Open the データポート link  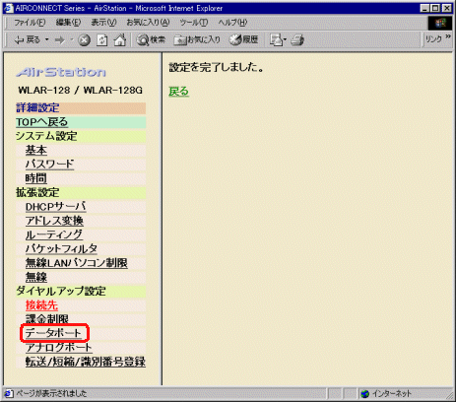click(x=53, y=333)
